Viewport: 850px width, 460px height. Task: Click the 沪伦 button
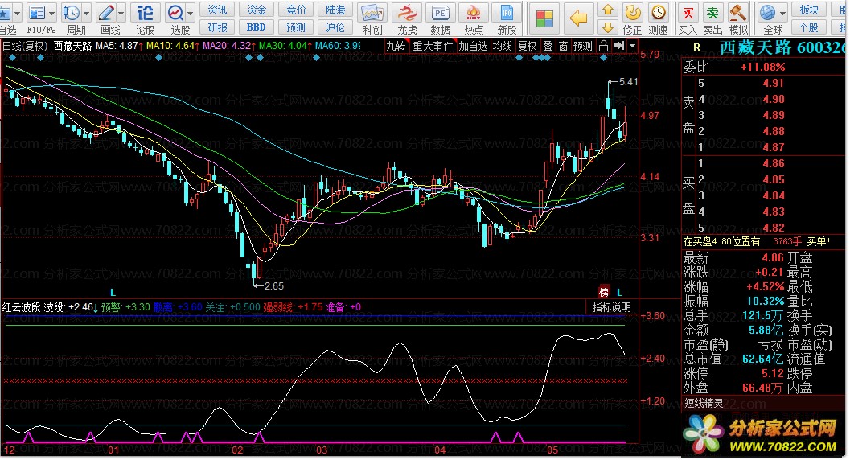(x=335, y=27)
